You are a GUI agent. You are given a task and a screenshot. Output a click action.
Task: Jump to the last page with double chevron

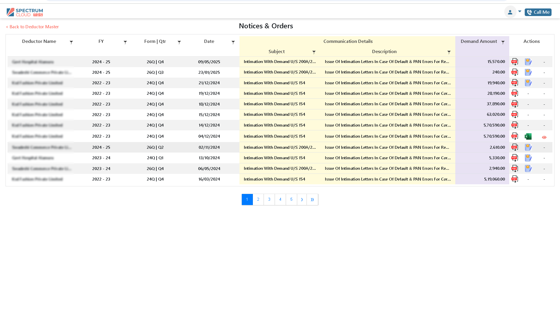(x=312, y=199)
